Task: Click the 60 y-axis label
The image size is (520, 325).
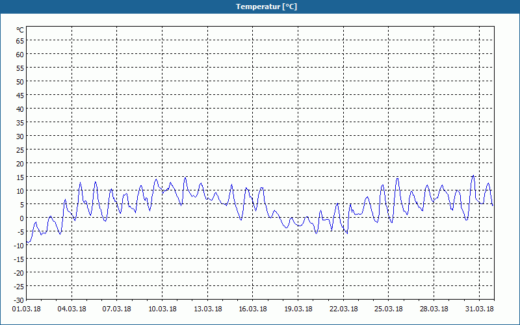Action: click(x=20, y=55)
